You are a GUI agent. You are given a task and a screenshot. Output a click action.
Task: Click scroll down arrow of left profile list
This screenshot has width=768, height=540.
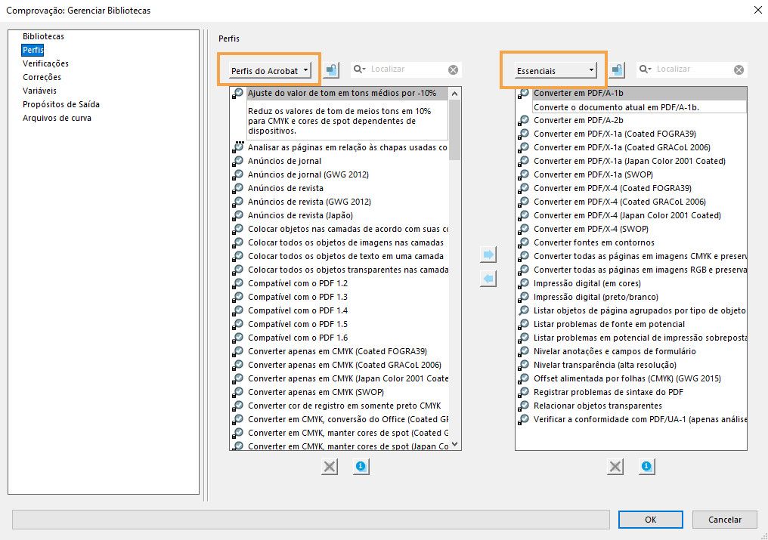click(454, 444)
